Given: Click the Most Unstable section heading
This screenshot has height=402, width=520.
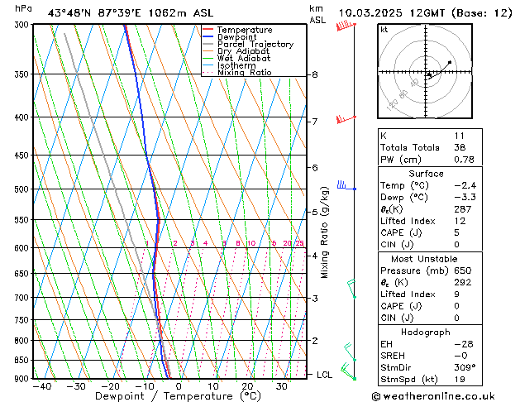Looking at the screenshot, I should 424,259.
